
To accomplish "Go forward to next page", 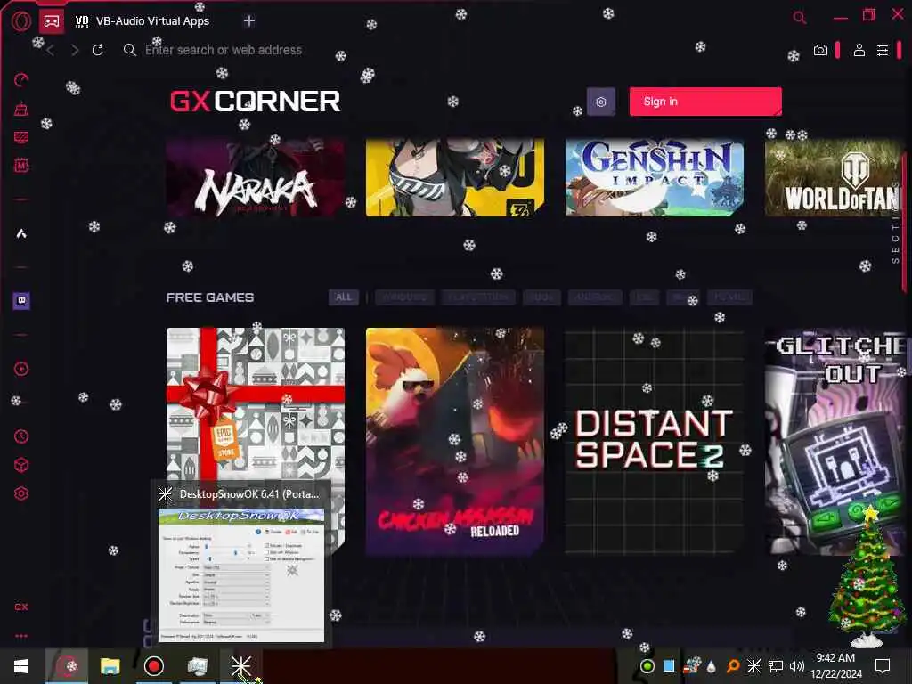I will (x=75, y=51).
